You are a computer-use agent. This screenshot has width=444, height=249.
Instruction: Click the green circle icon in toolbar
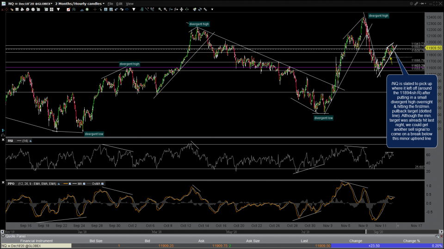(87, 9)
